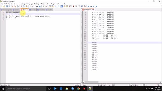Open Replace dialog from toolbar icon
162x91 pixels.
point(39,6)
